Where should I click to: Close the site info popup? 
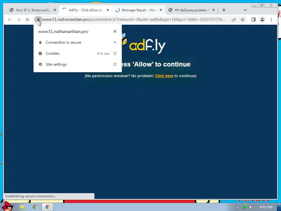(115, 31)
